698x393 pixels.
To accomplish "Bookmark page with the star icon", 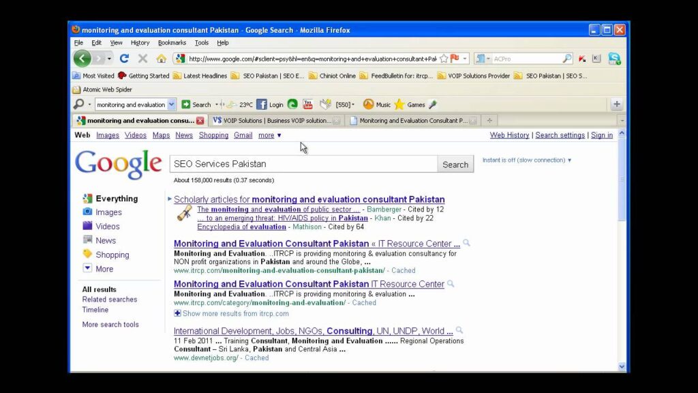I will point(444,59).
